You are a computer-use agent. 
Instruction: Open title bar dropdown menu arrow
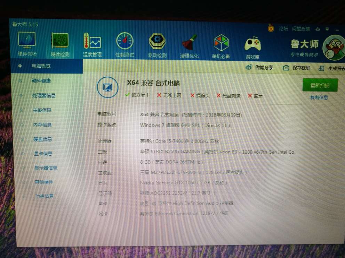[327, 29]
